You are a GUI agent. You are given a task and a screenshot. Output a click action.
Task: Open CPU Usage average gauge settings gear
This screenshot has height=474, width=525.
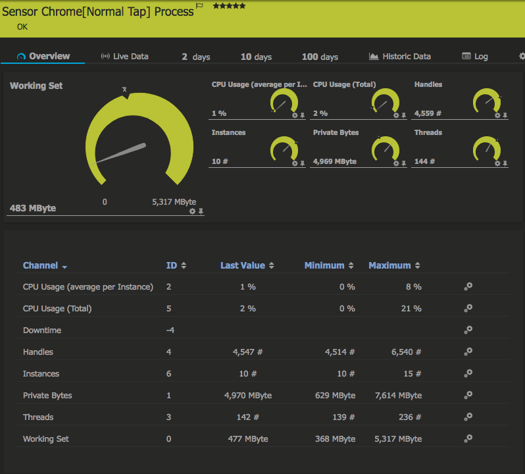point(295,115)
